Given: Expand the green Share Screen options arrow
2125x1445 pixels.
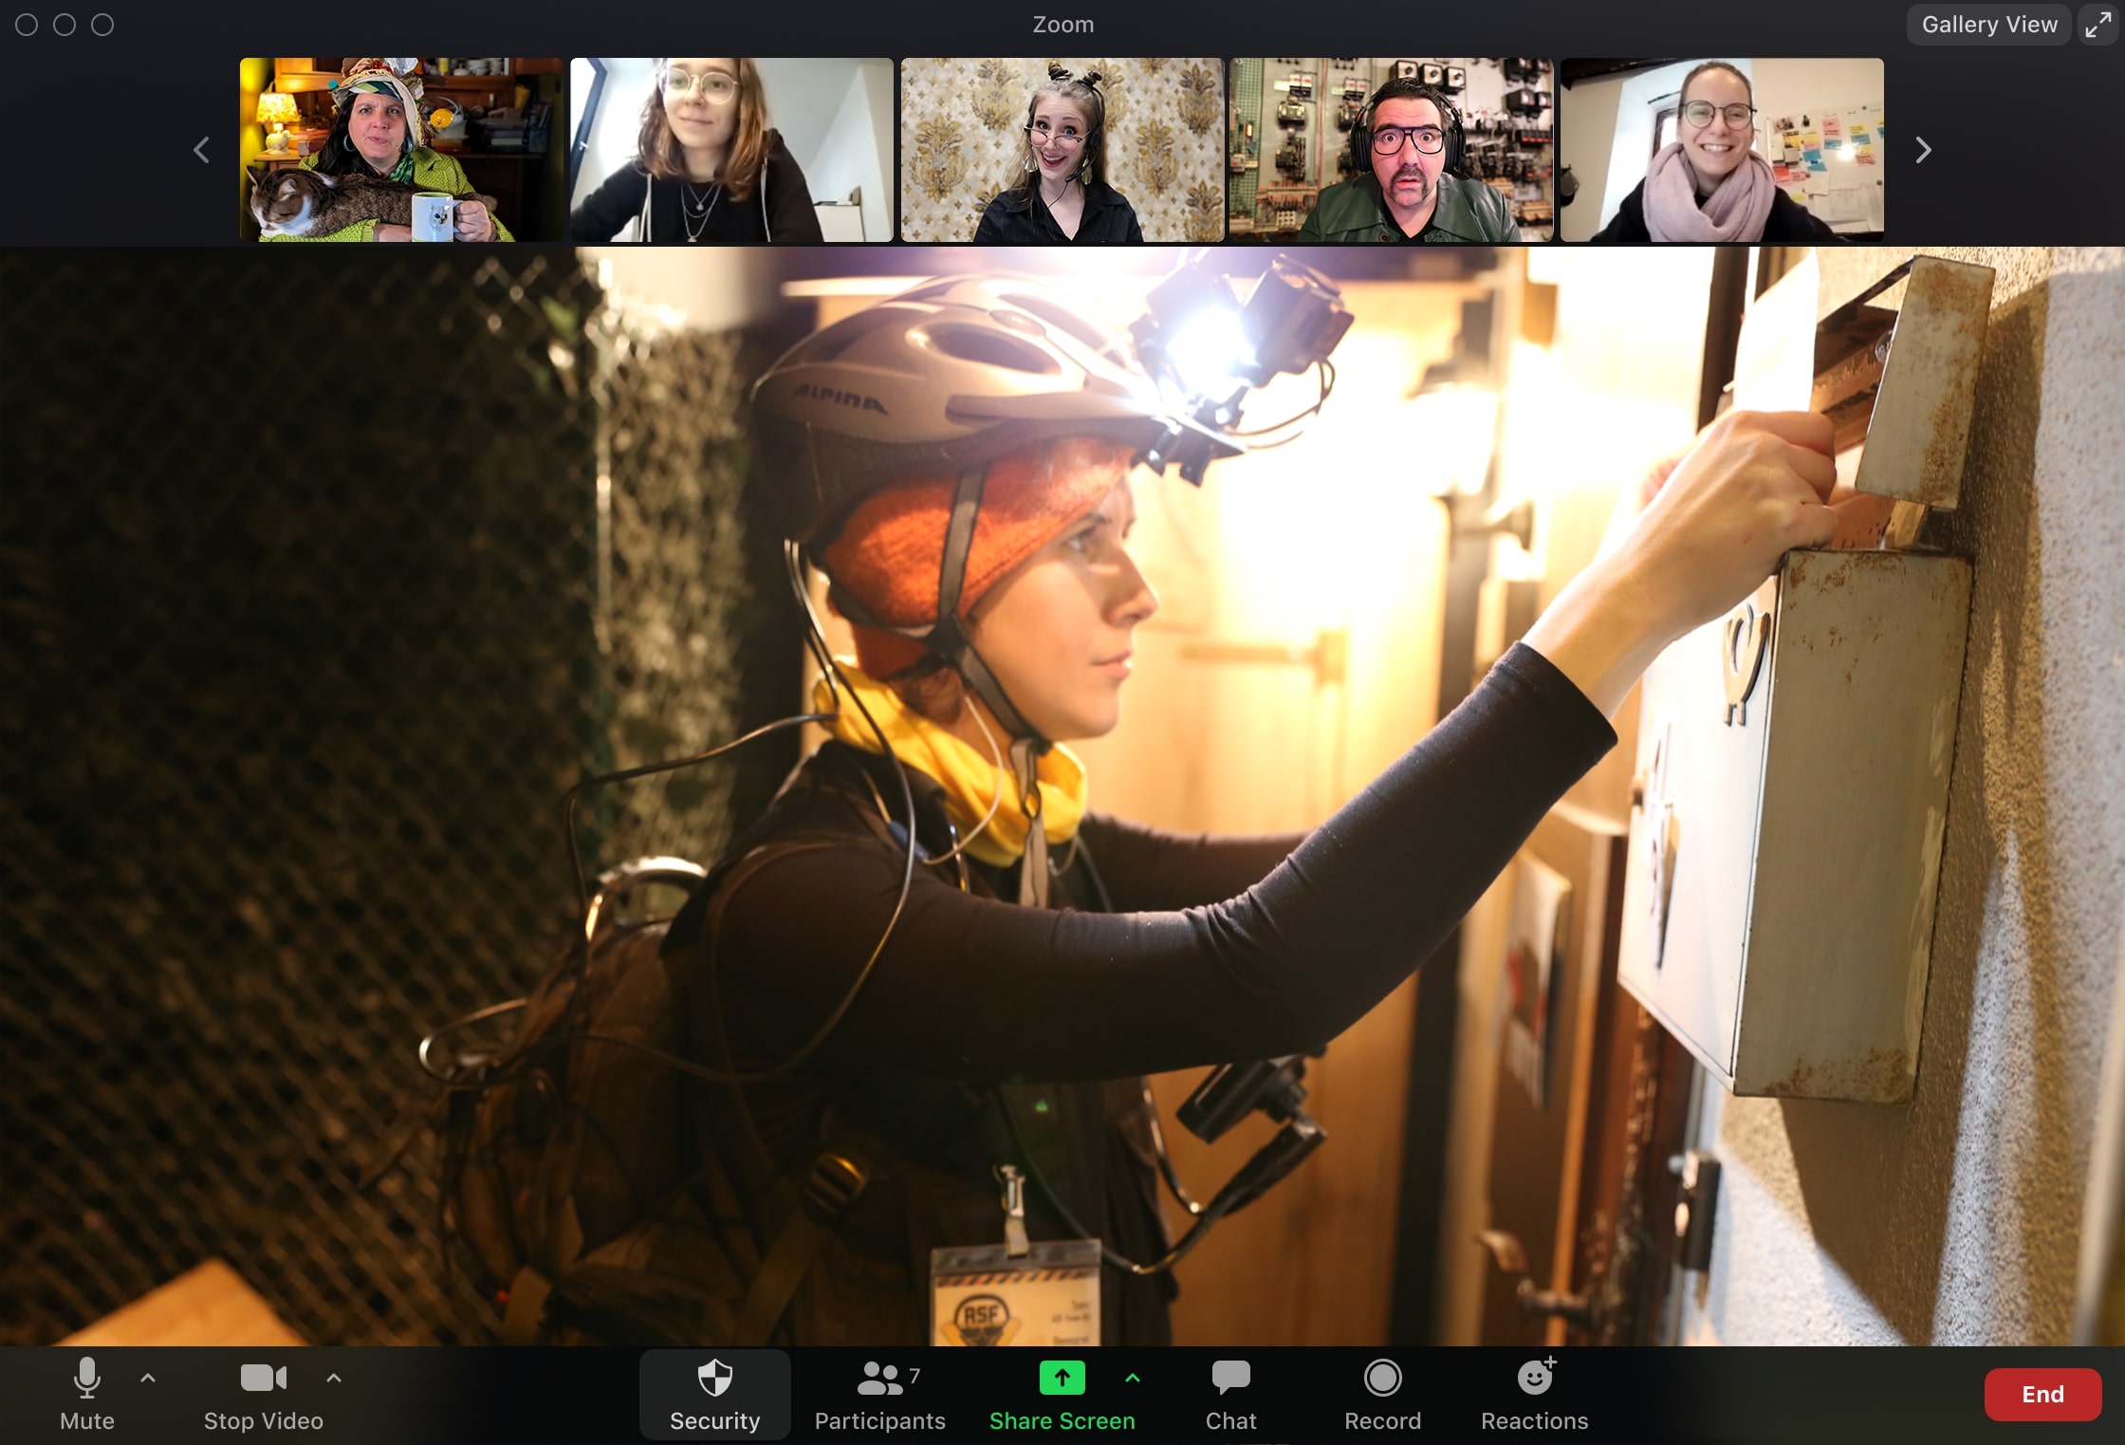Looking at the screenshot, I should 1133,1378.
